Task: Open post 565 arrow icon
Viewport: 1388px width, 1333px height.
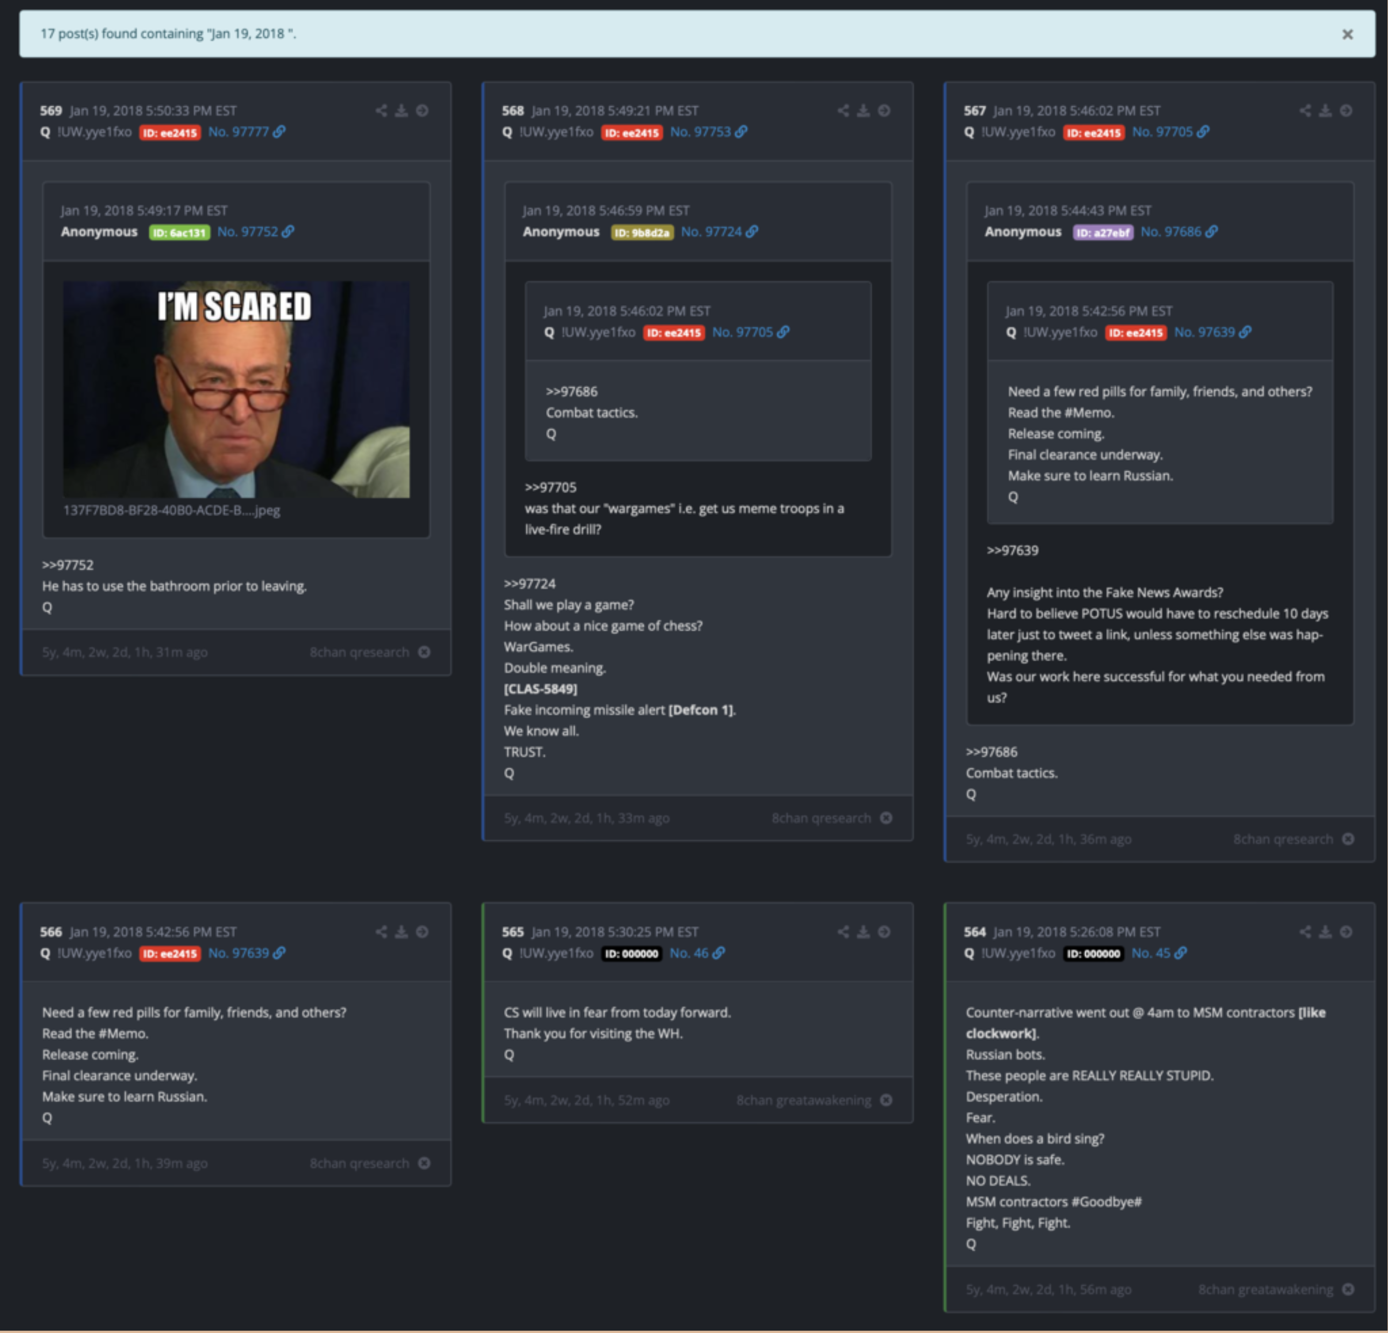Action: [884, 931]
